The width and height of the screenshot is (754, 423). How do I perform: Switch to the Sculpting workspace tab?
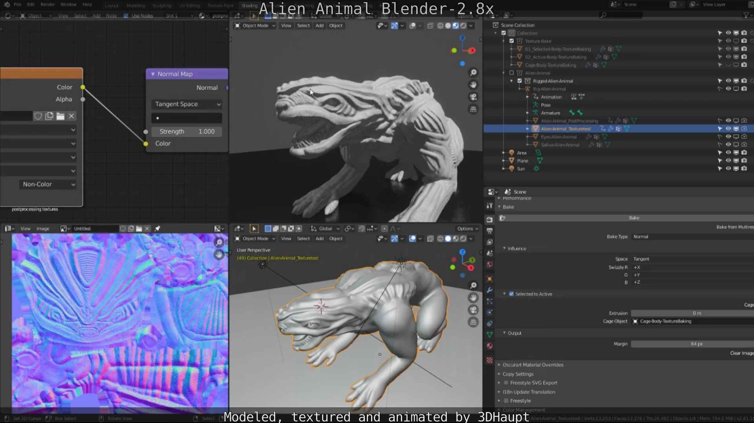162,5
